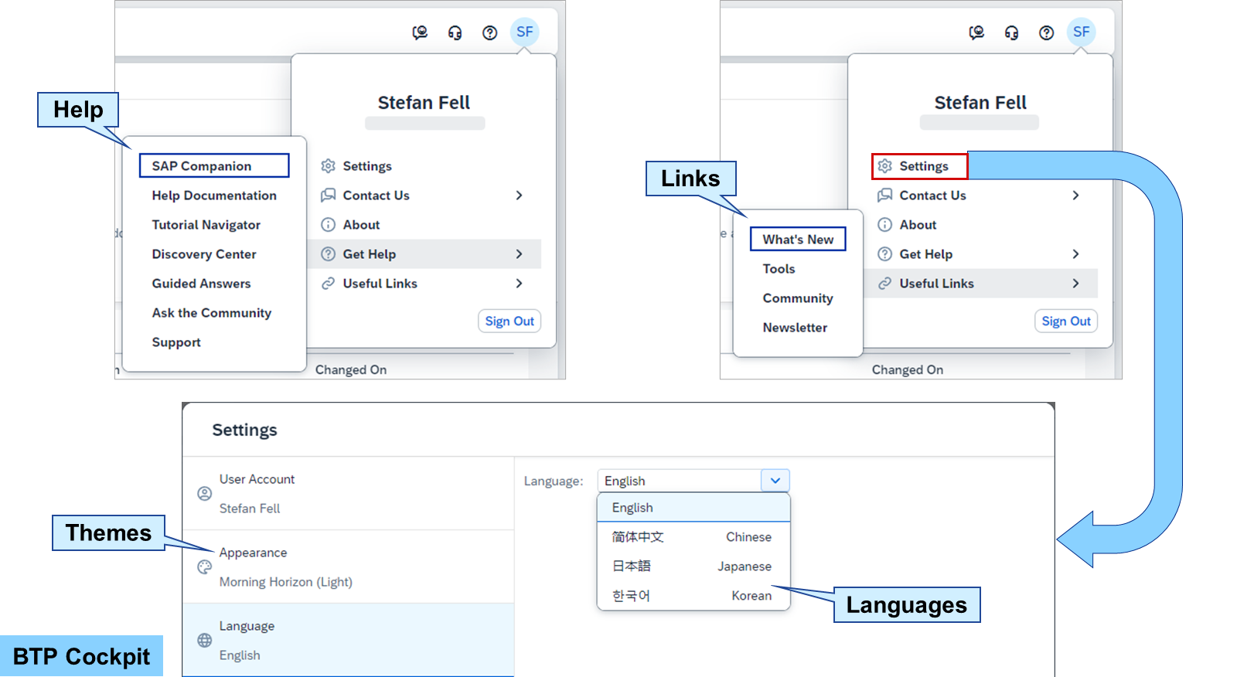Select Chinese in the language list
This screenshot has height=677, width=1237.
[693, 537]
